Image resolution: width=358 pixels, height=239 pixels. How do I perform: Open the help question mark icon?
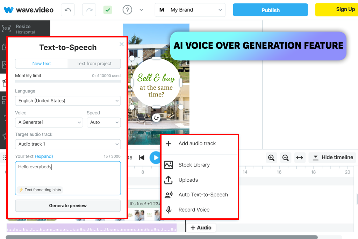[127, 10]
